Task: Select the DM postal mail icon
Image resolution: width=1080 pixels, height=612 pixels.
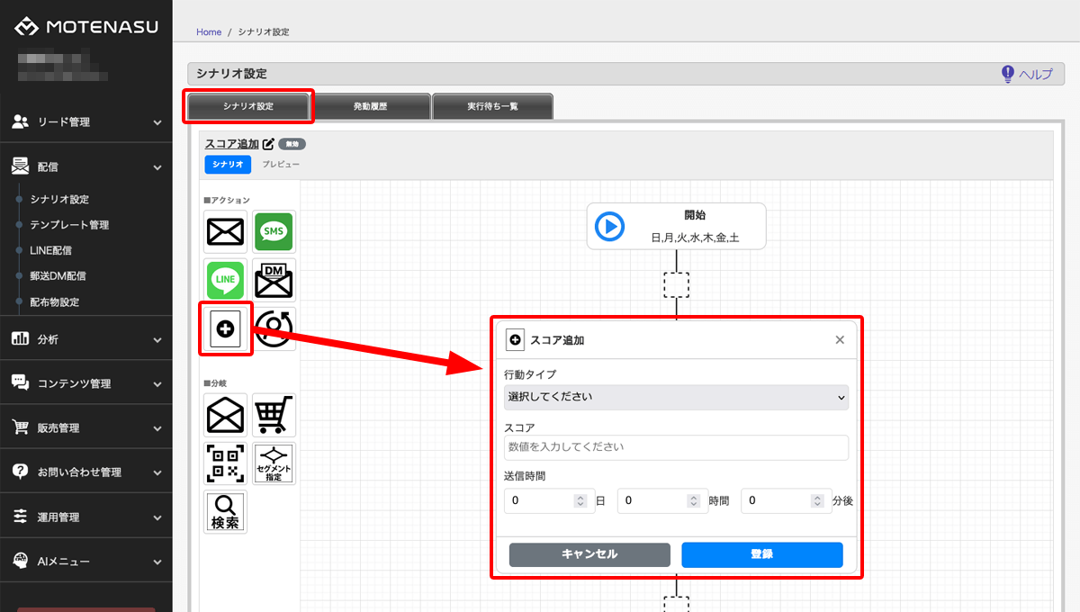Action: tap(274, 280)
